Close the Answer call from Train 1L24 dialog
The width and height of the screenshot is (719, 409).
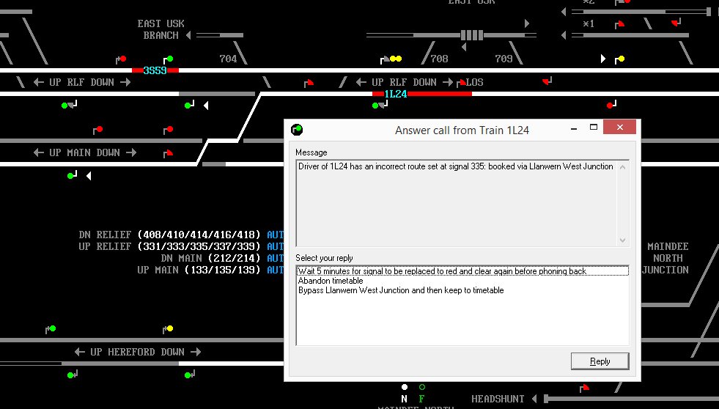[619, 127]
